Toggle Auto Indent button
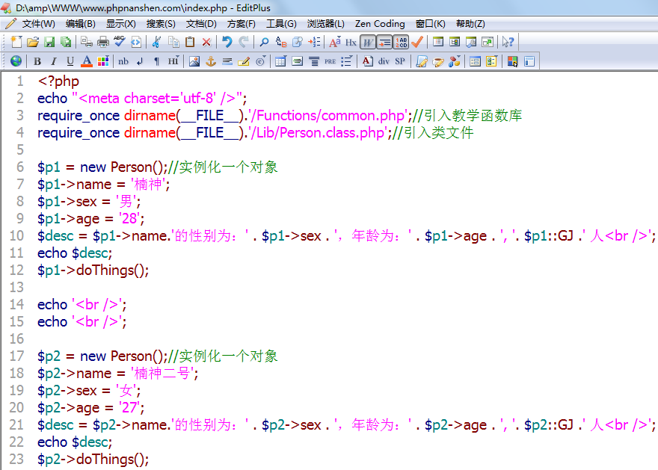The image size is (658, 470). (384, 42)
